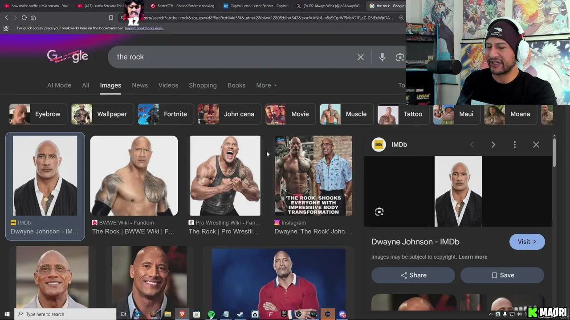This screenshot has width=570, height=320.
Task: Open the zoom magnifier icon in address bar
Action: [401, 18]
